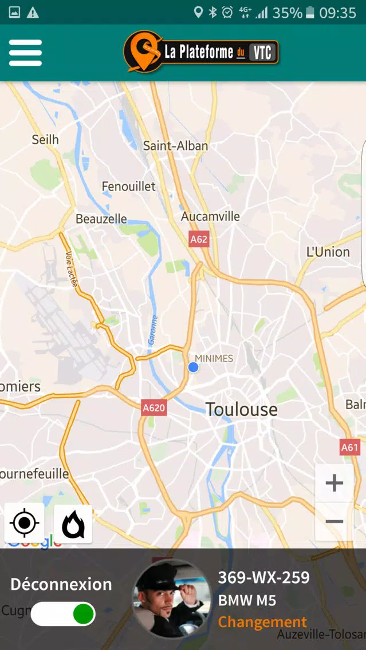Center map with the locate-me target icon
Screen dimensions: 366x650
tap(25, 523)
